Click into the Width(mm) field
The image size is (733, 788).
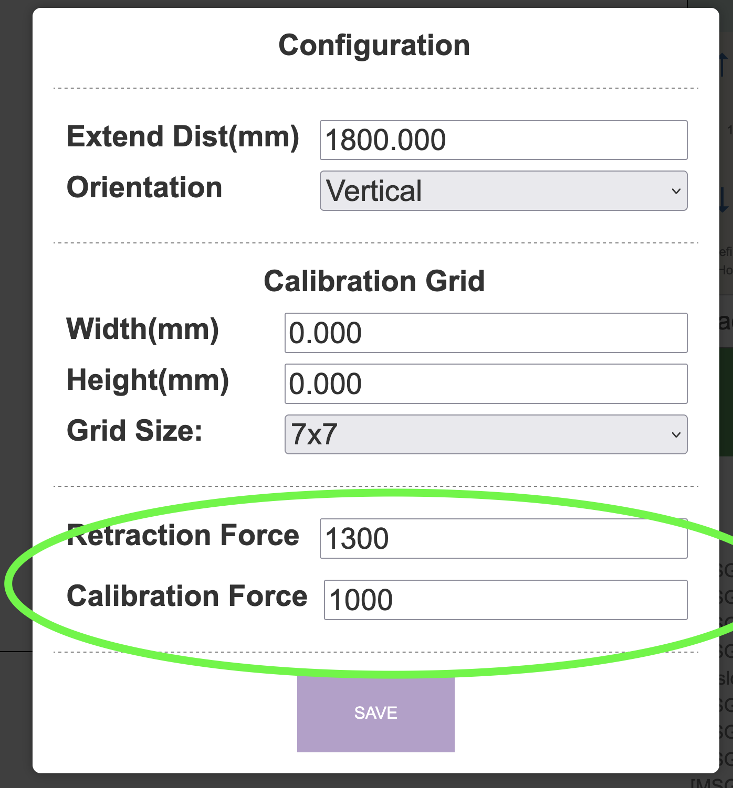tap(486, 333)
